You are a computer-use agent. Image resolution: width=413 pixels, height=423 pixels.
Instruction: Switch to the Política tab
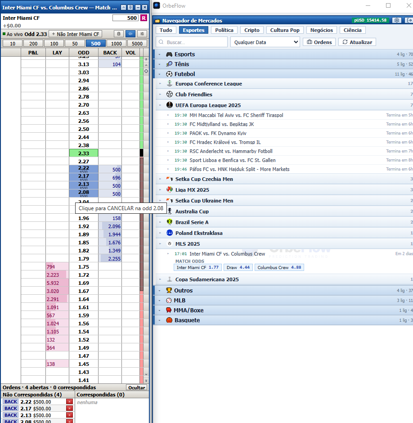coord(224,30)
